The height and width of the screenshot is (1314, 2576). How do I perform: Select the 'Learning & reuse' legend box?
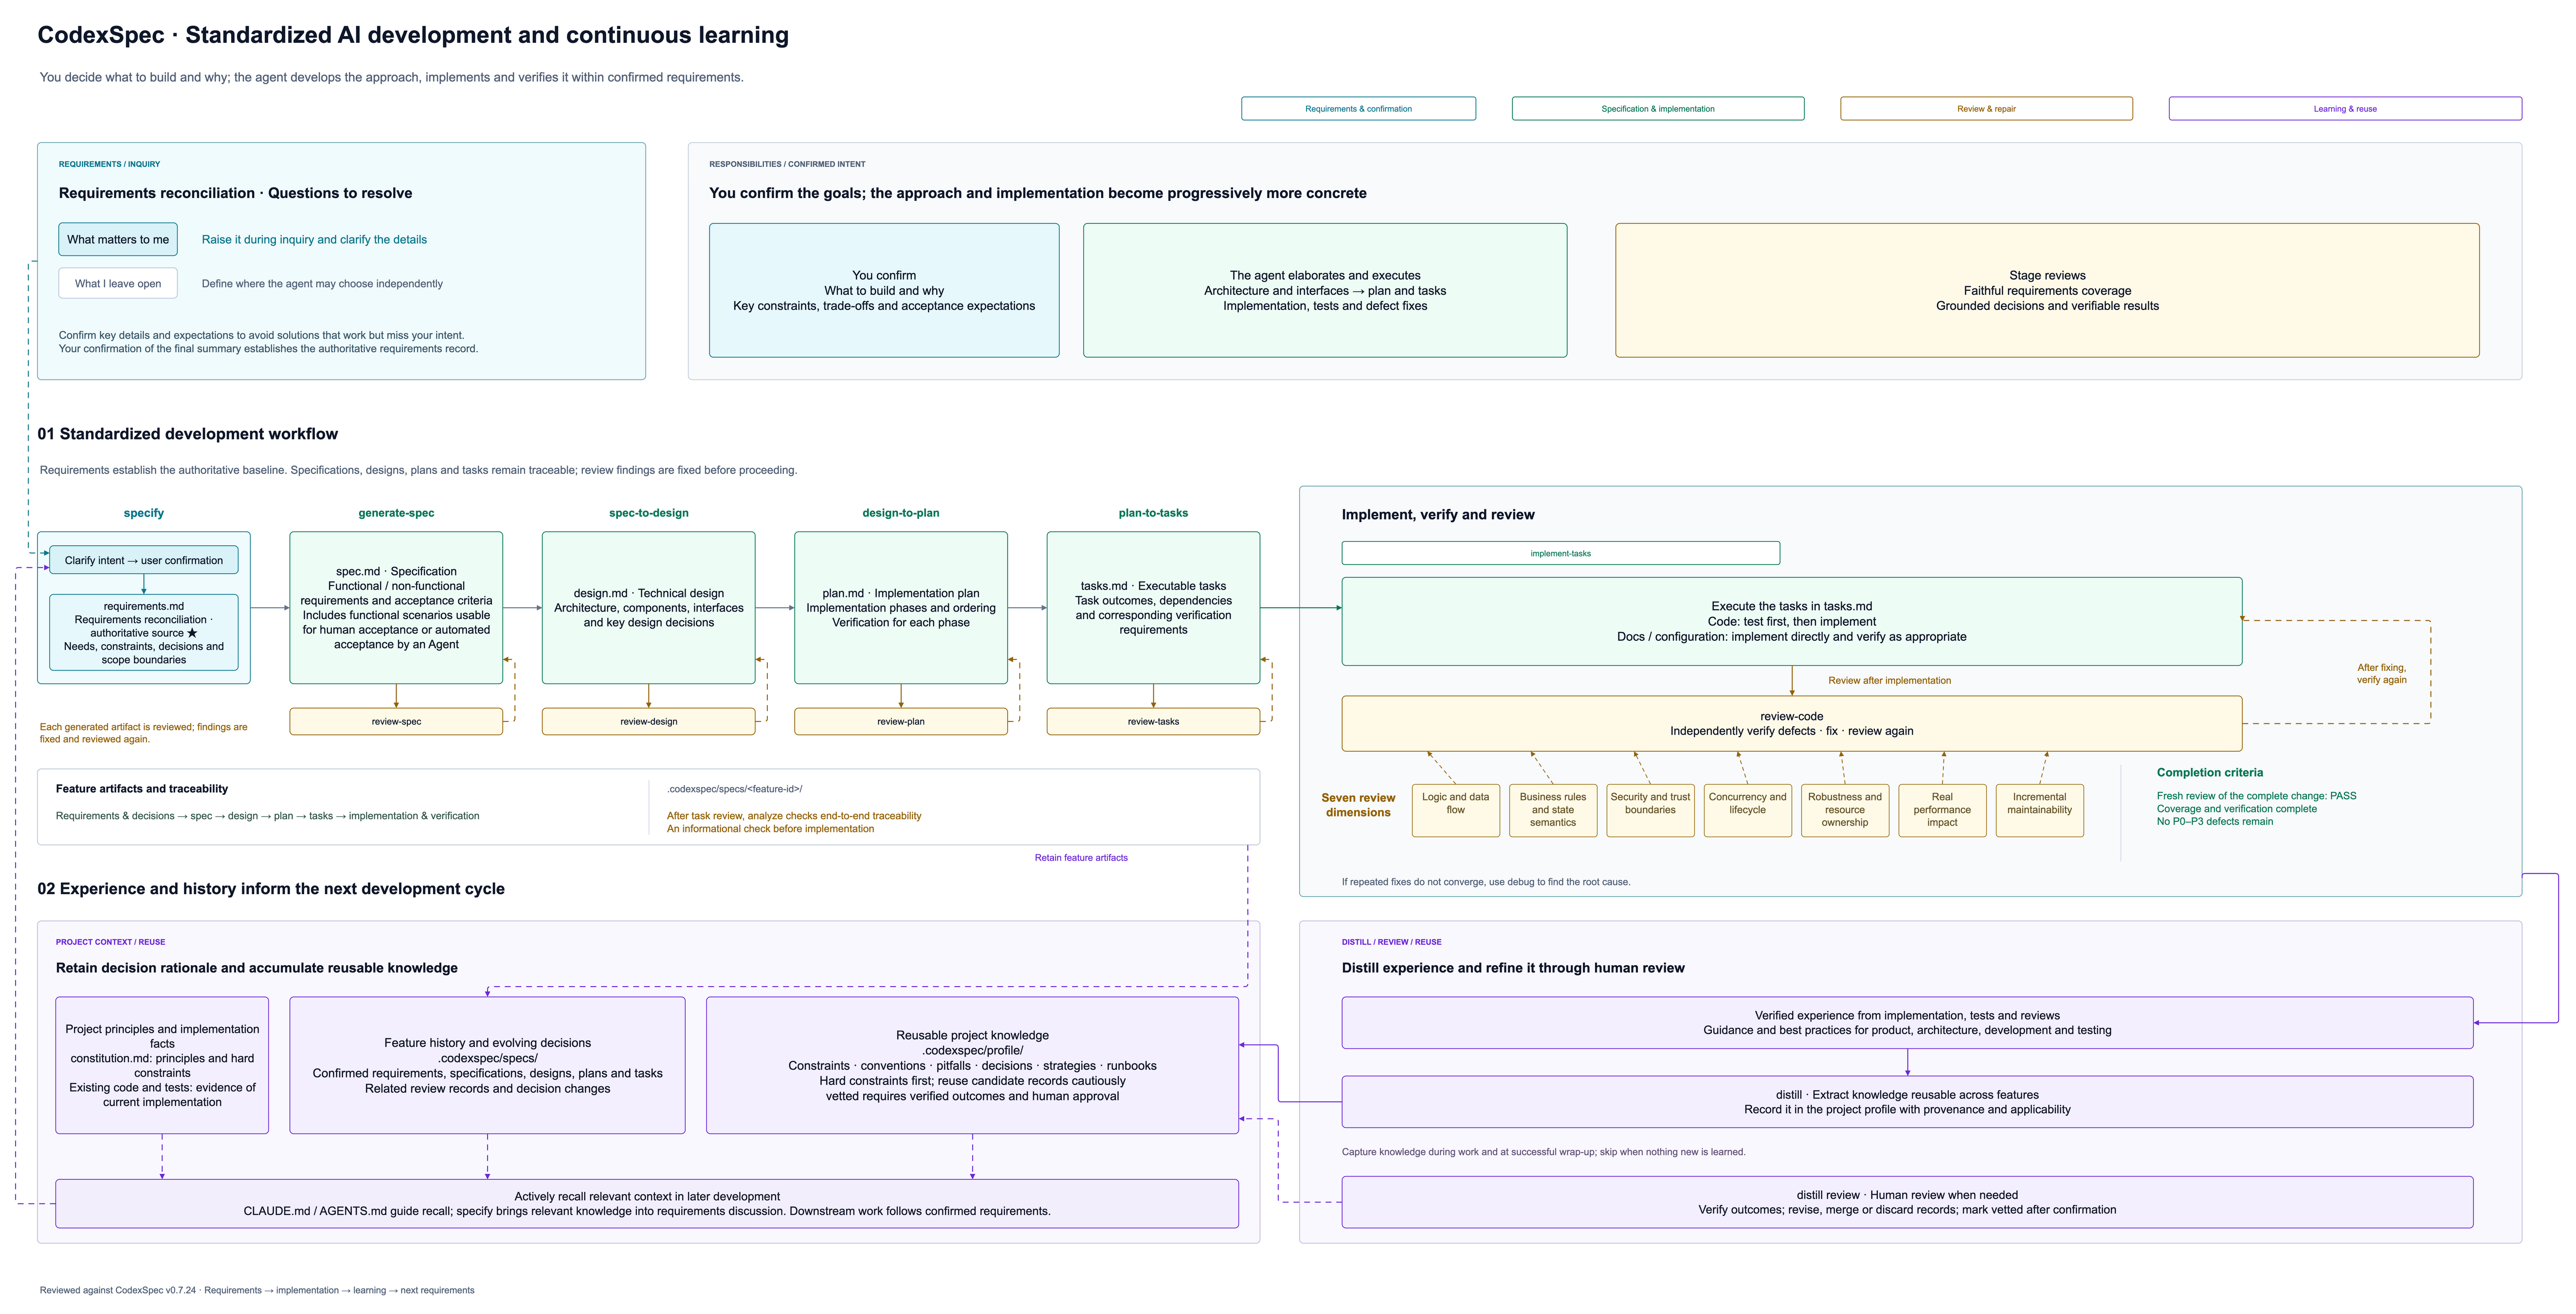point(2345,108)
